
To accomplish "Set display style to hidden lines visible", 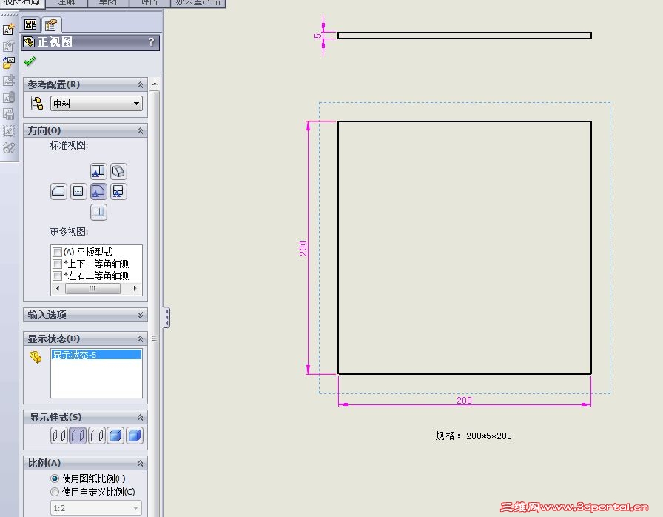I will click(78, 436).
